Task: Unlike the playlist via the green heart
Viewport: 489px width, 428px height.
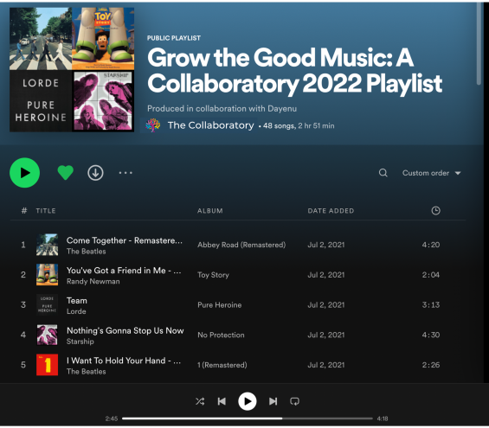Action: click(x=66, y=173)
